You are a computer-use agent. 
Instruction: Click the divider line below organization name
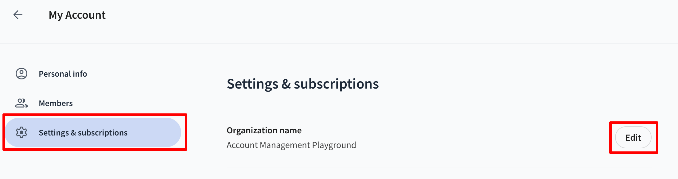439,167
